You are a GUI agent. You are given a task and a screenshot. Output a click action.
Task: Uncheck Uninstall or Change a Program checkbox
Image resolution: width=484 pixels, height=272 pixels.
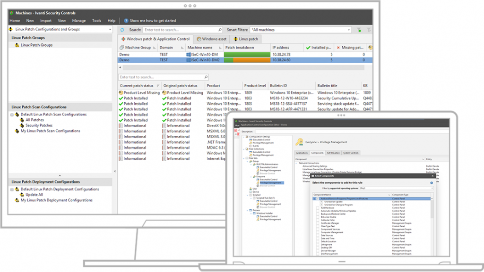click(x=321, y=205)
